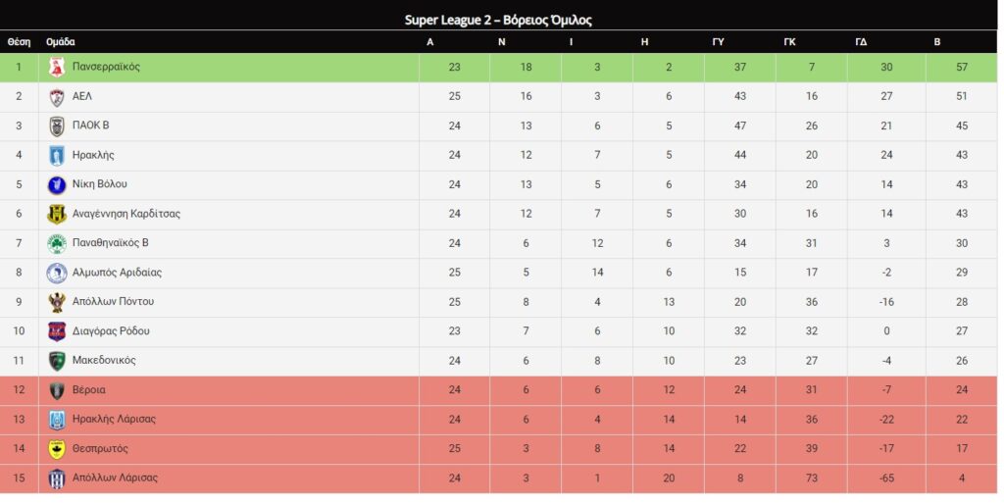Click the Απόλλων Πόντου eagle crest
This screenshot has width=1004, height=503.
click(x=57, y=302)
